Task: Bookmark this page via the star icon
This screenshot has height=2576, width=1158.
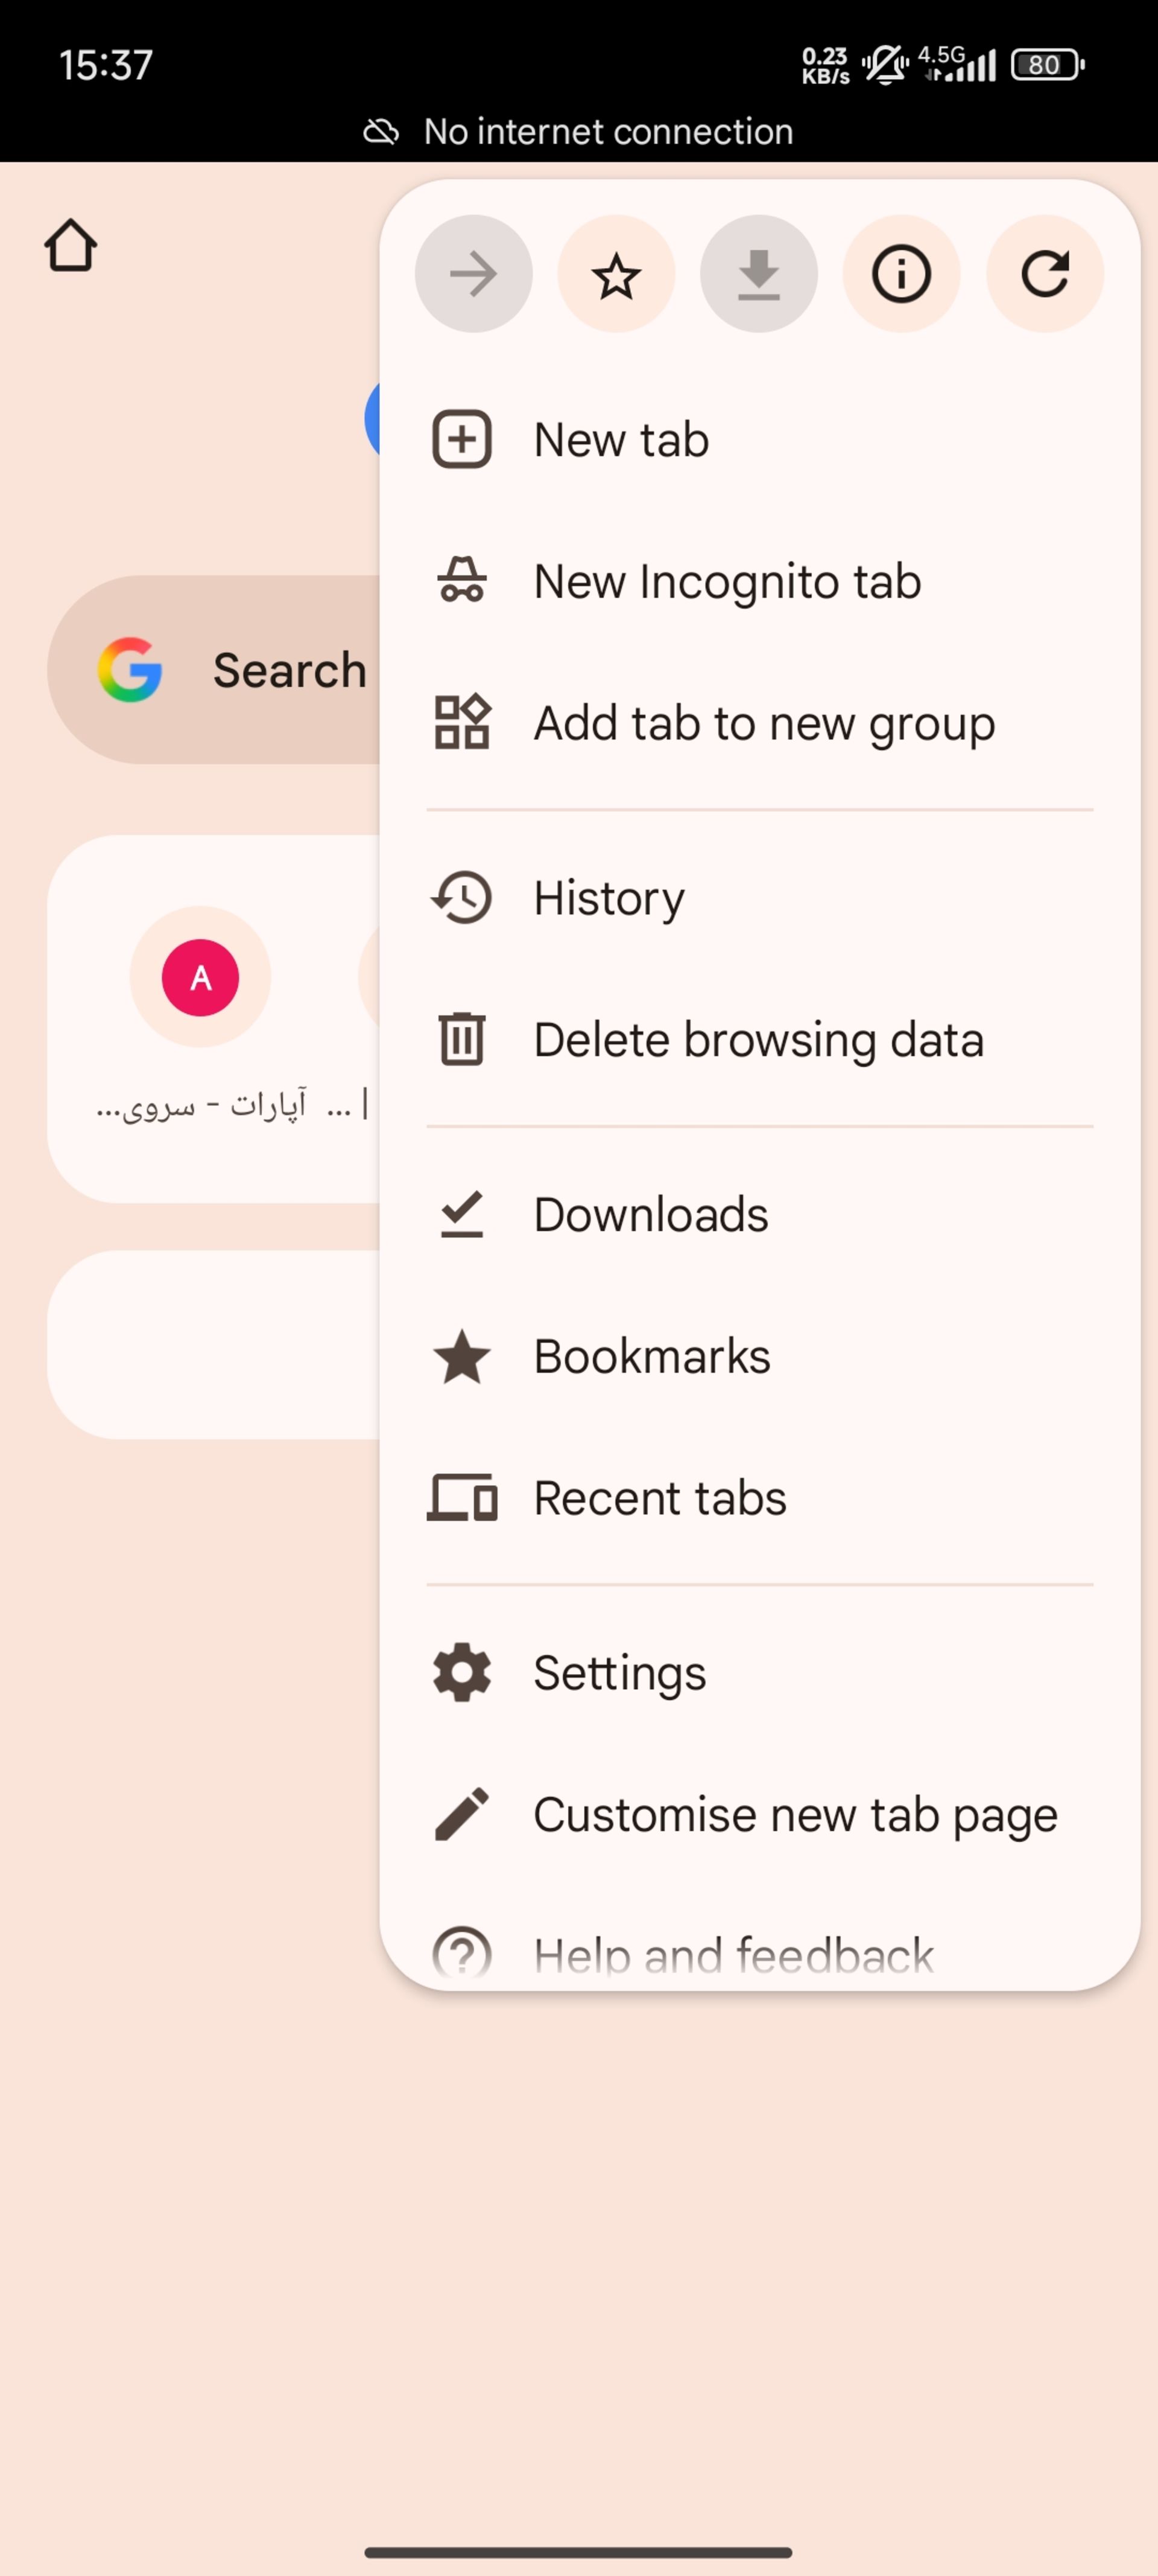Action: [x=615, y=274]
